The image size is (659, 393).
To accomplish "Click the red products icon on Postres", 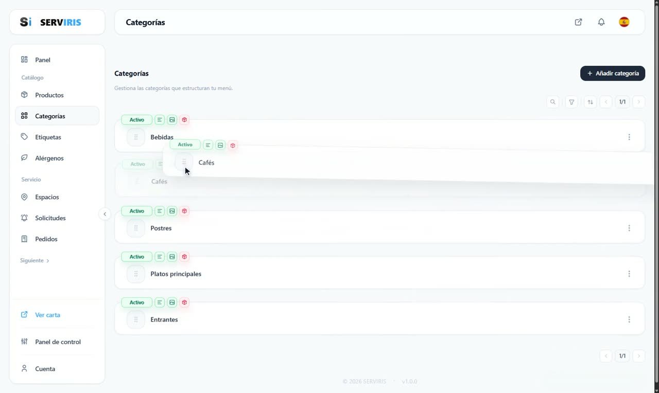I will point(184,211).
